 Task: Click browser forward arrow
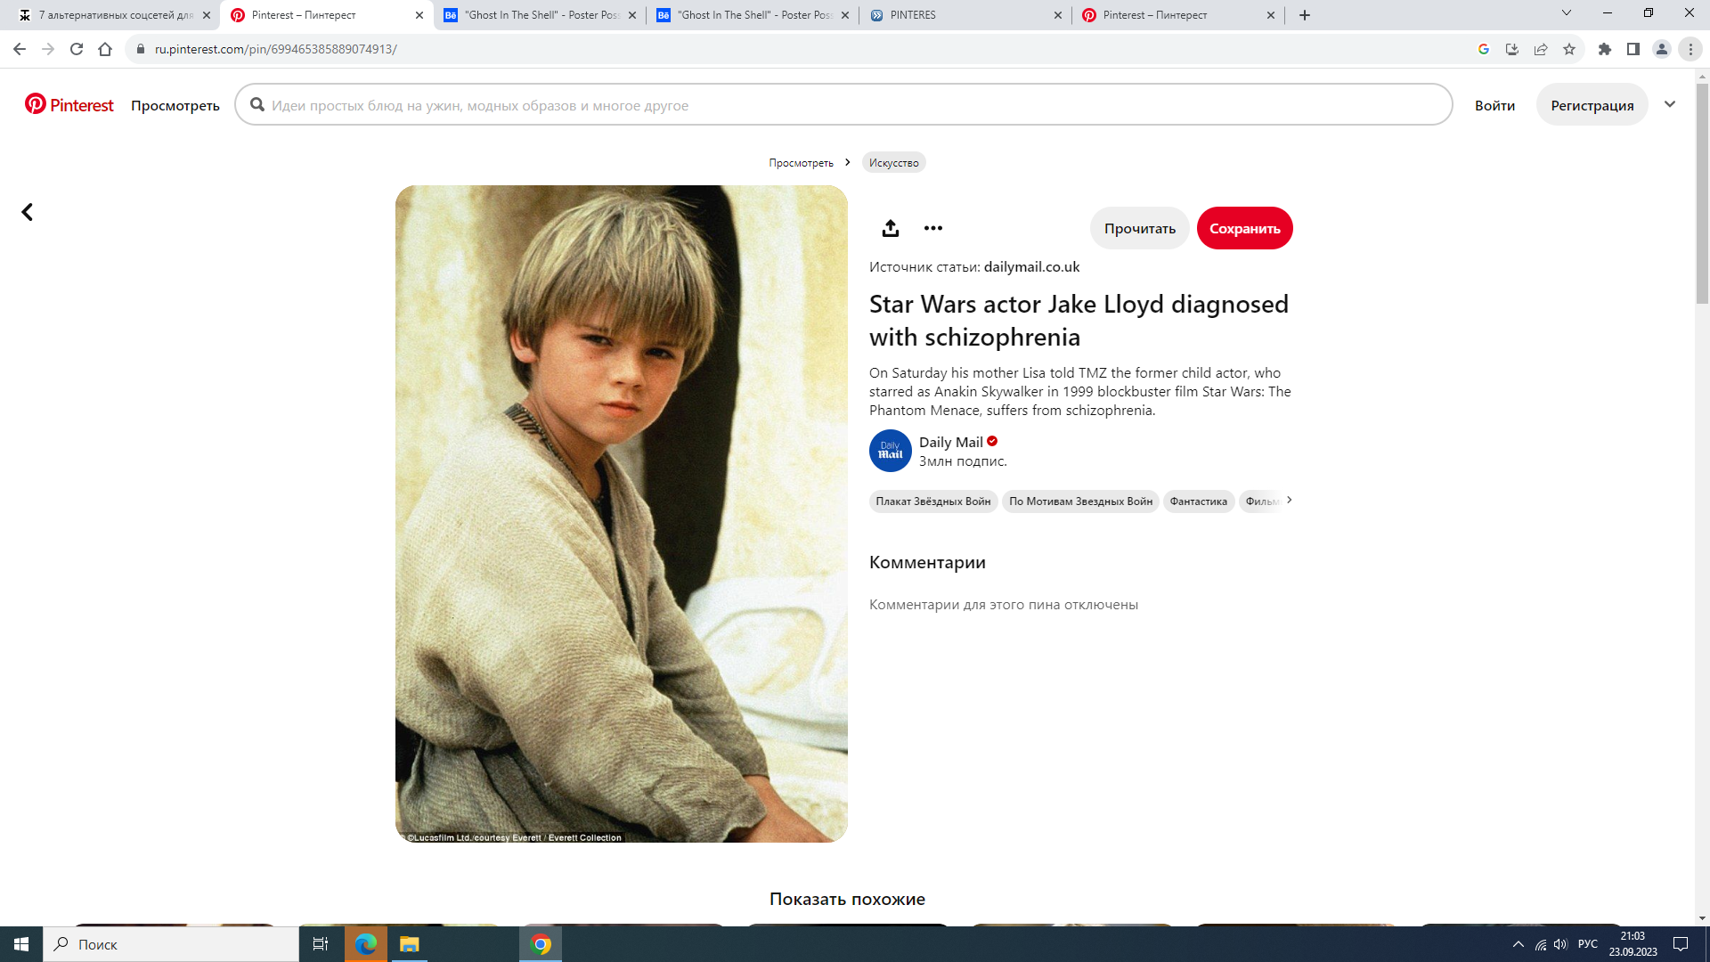click(48, 49)
